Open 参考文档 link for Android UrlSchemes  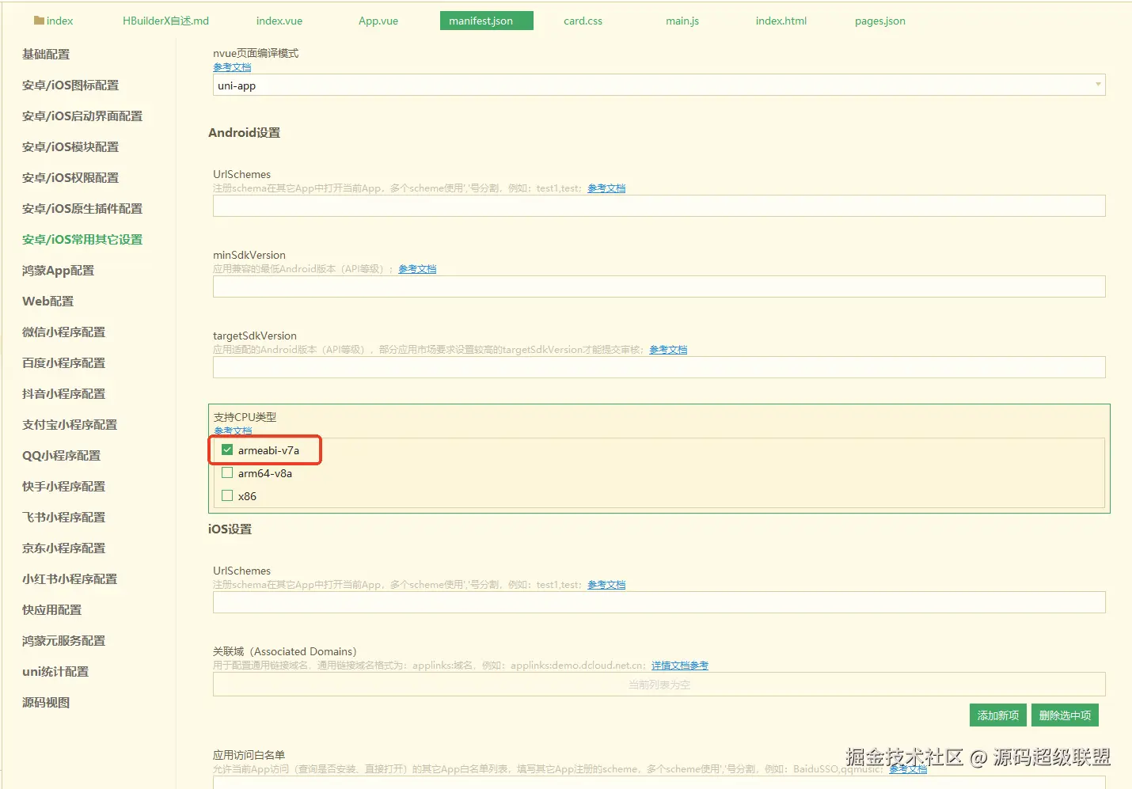[606, 188]
